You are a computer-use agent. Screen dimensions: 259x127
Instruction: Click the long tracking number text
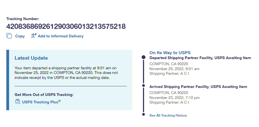66,27
